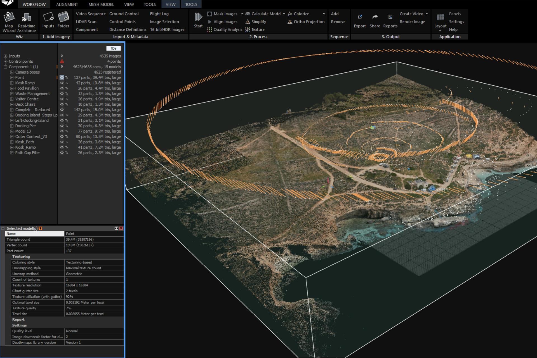Toggle eye icon for Docking Pier

(x=62, y=126)
